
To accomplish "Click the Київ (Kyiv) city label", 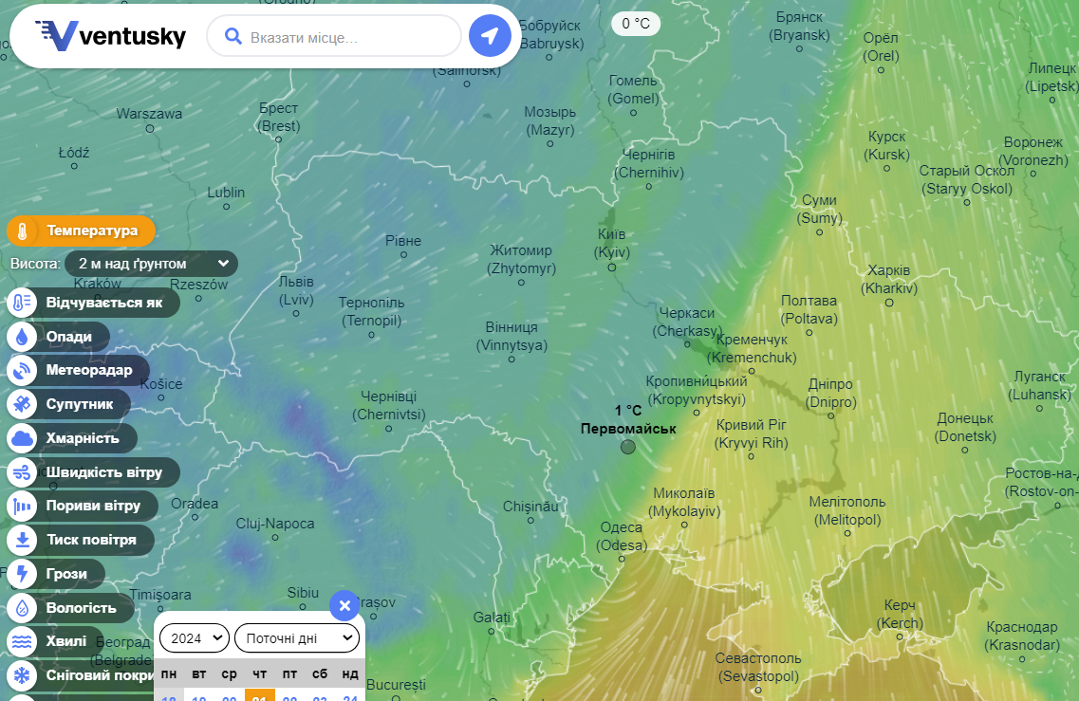I will 612,244.
